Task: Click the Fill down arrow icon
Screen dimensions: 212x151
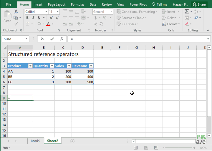Action: click(187, 18)
